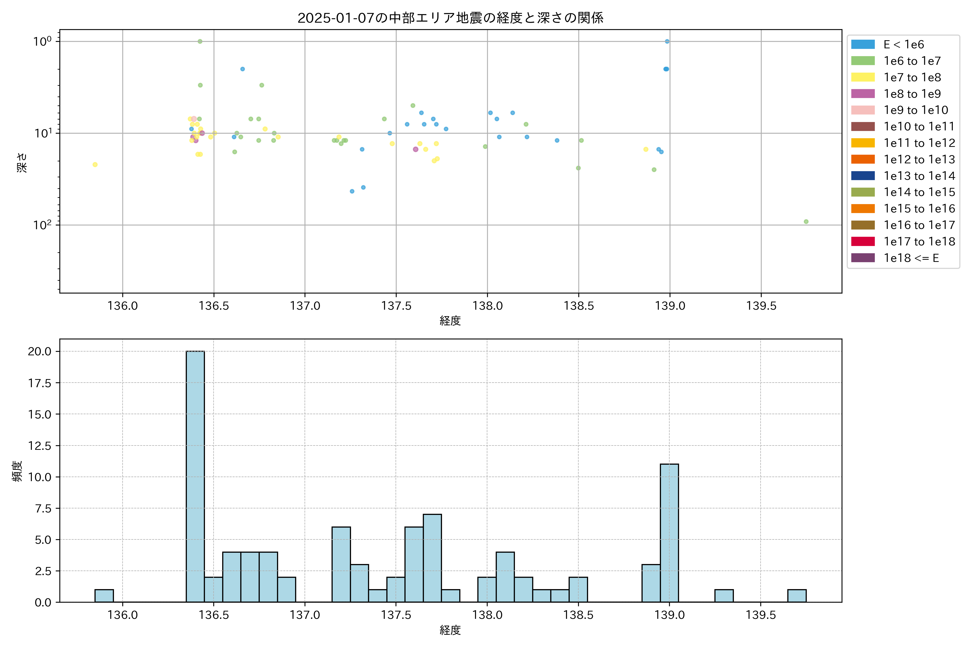
Task: Click the 20.0 tick label on histogram axis
Action: tap(40, 351)
